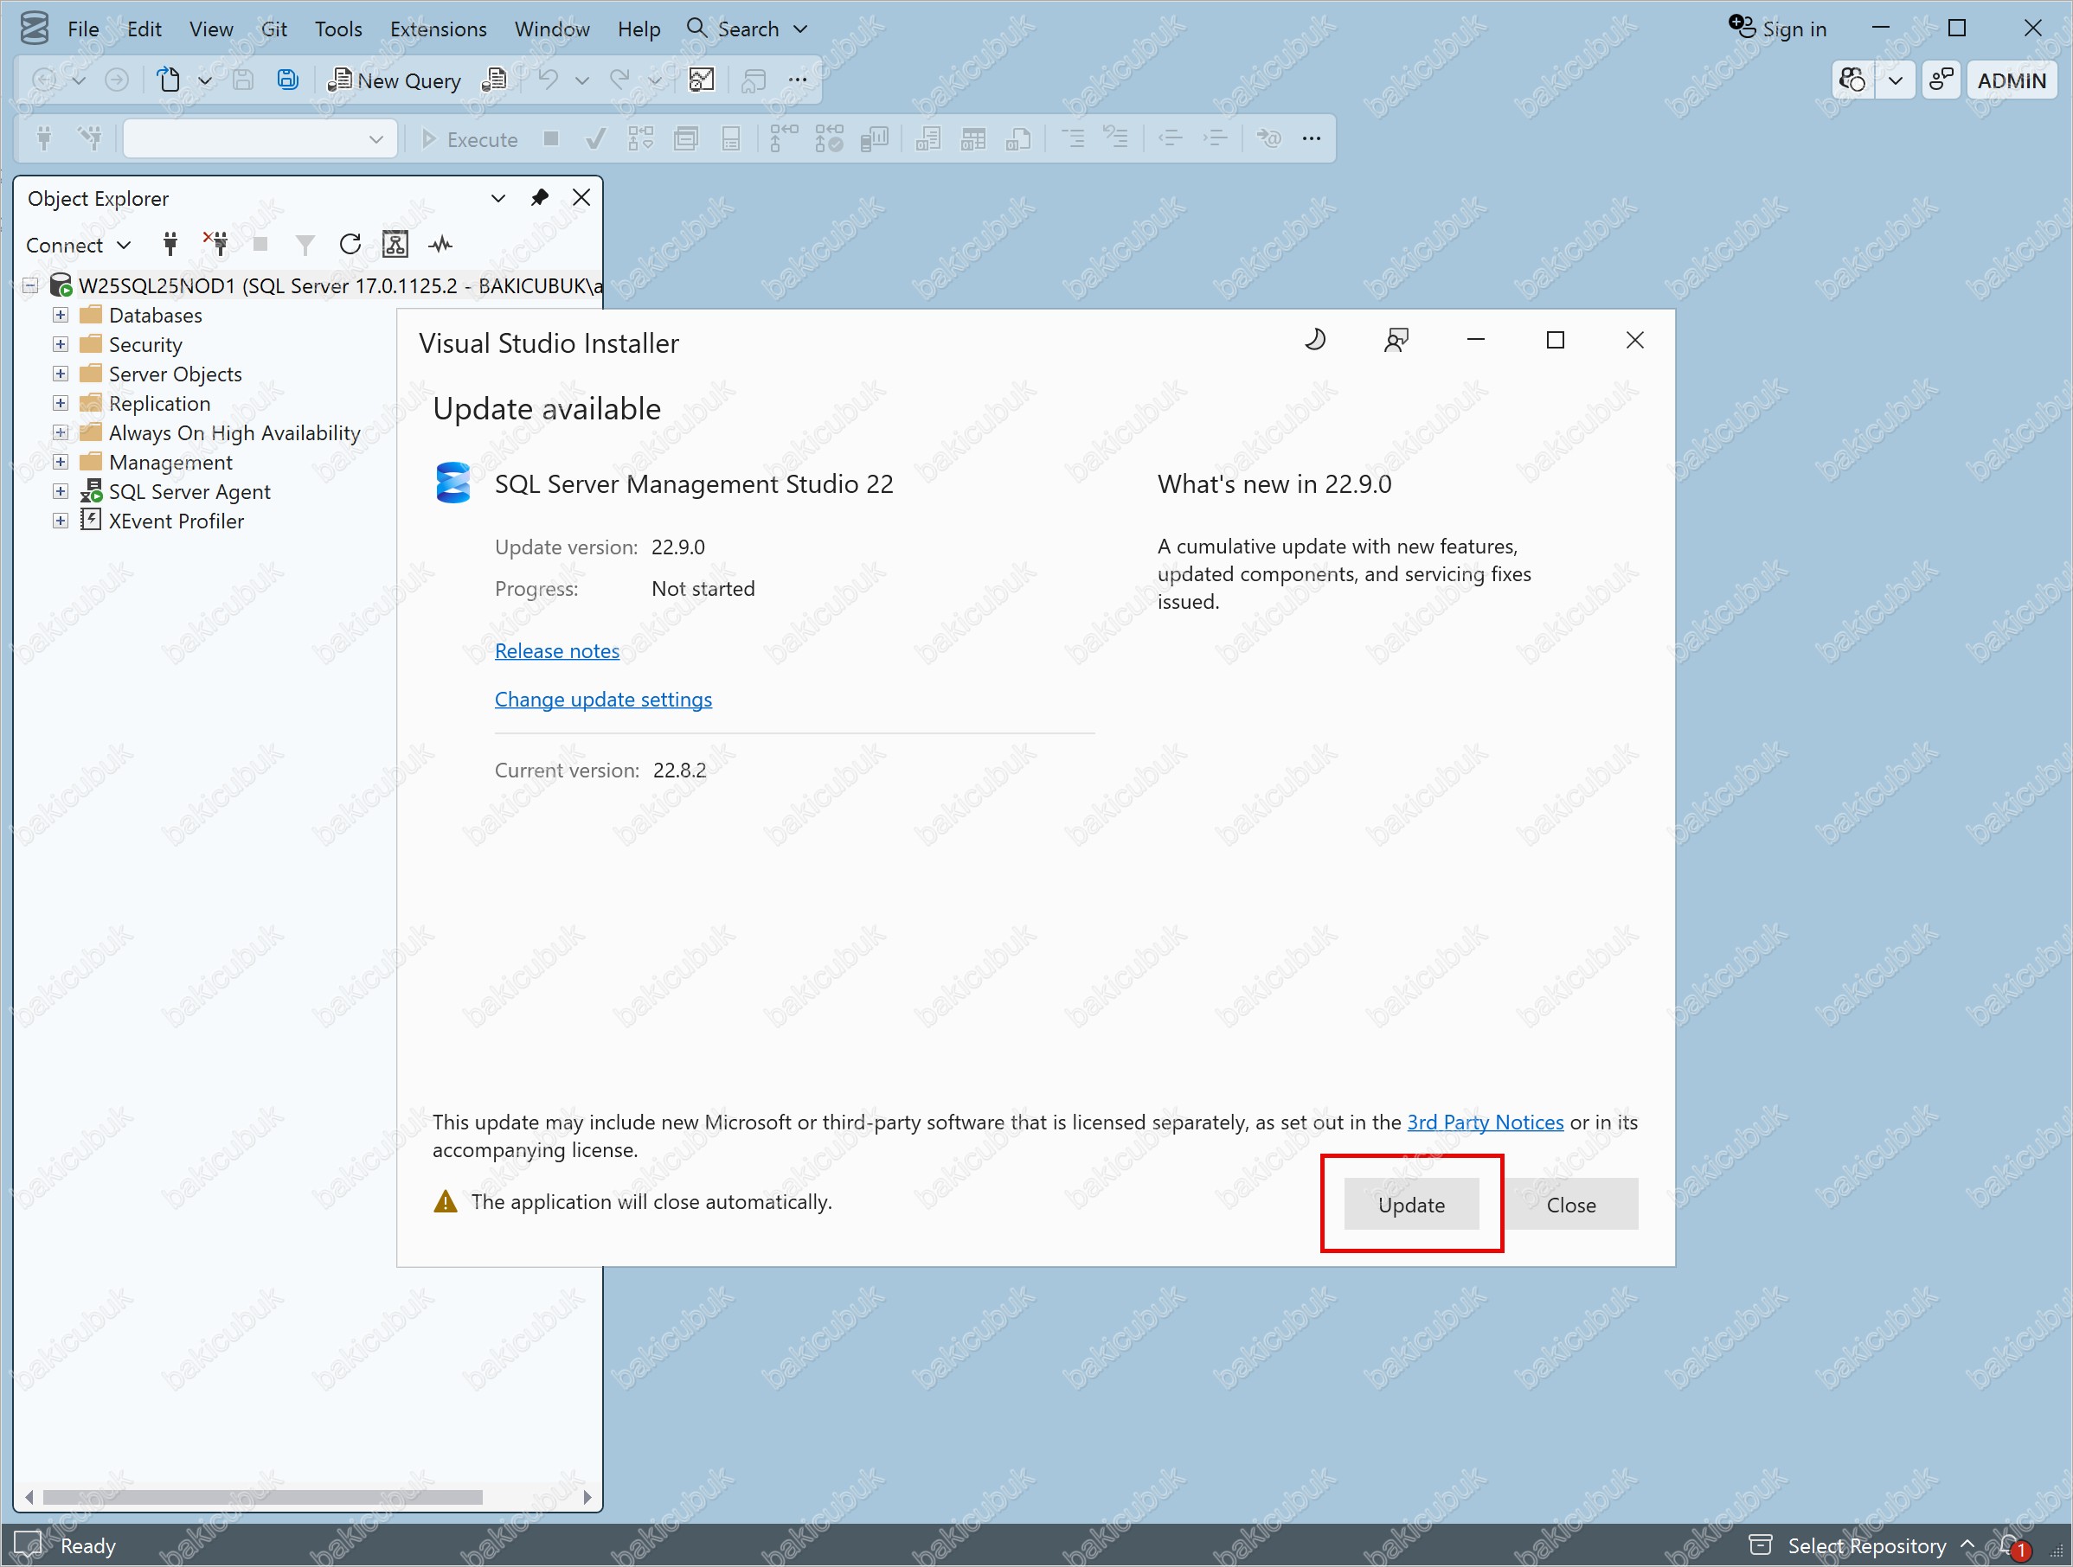Click the Filter icon in Object Explorer
This screenshot has height=1567, width=2073.
pos(305,245)
